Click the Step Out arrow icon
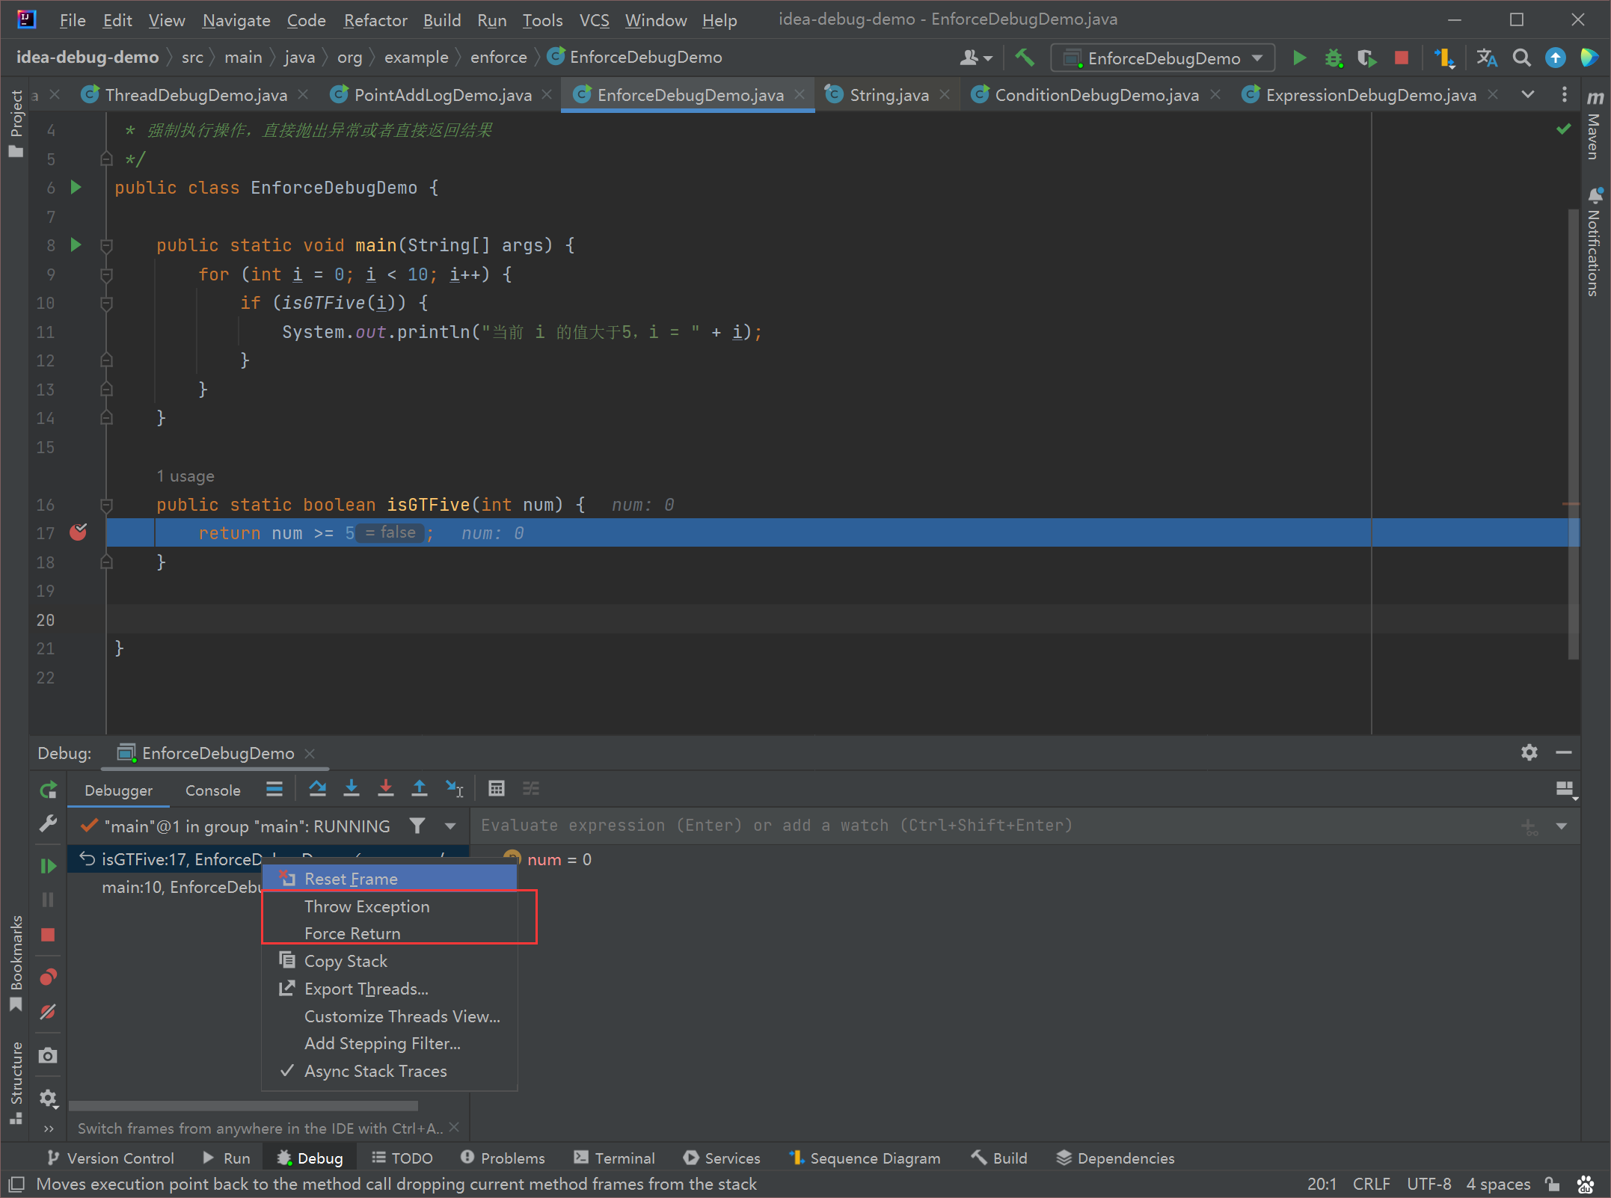This screenshot has width=1611, height=1198. pos(420,788)
